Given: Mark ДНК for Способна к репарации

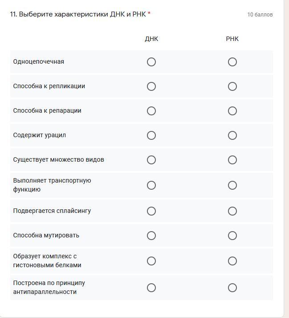Looking at the screenshot, I should pos(151,111).
